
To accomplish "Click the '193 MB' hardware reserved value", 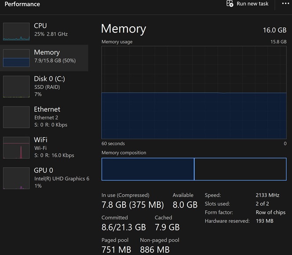I will [x=264, y=221].
